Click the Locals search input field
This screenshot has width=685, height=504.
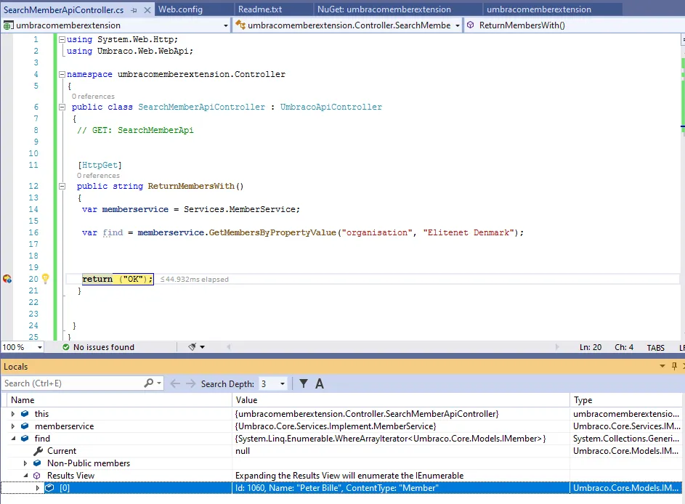[x=71, y=383]
